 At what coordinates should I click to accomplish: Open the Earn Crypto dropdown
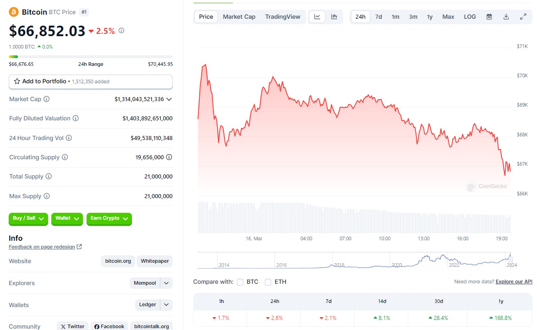point(109,218)
